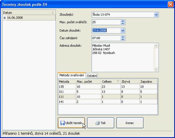Sort by the Zbývá column header
The image size is (175, 138).
(130, 82)
